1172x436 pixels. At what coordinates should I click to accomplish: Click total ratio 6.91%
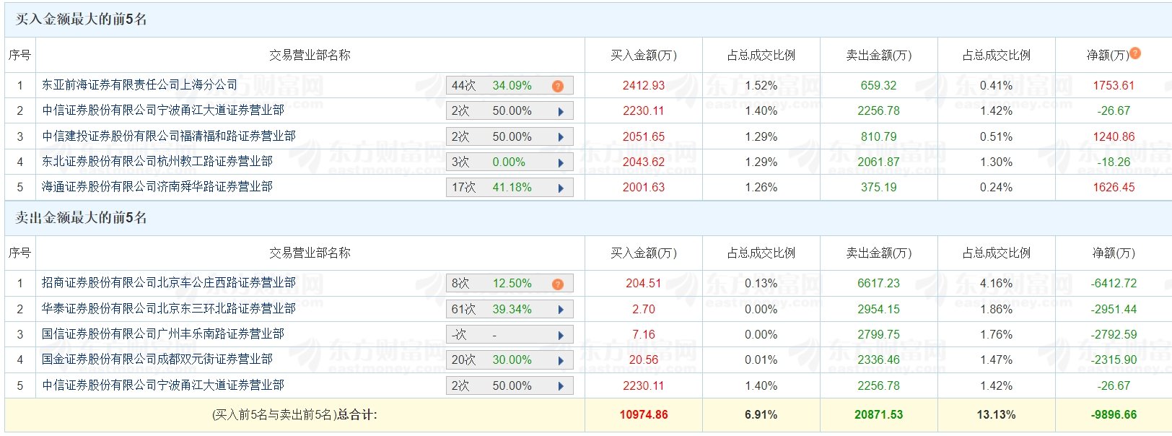pos(761,414)
